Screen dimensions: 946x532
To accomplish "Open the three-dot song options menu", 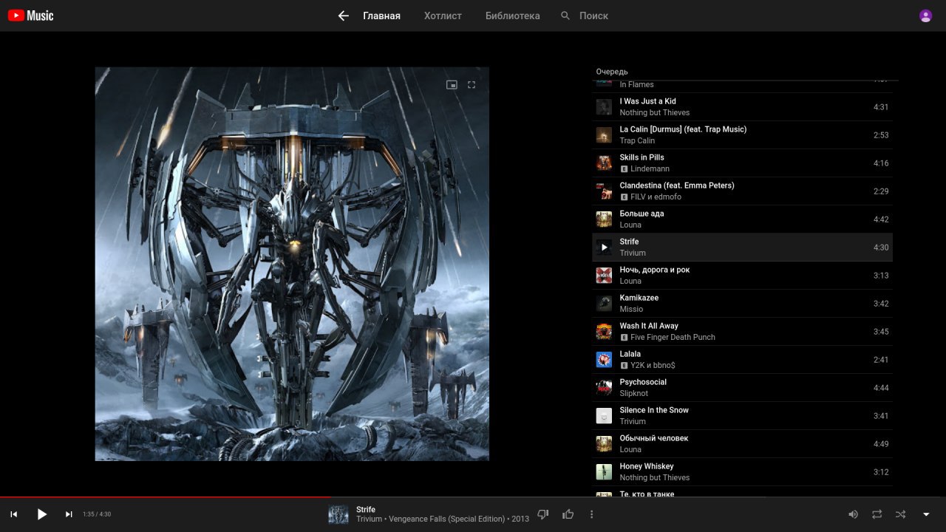I will (x=591, y=514).
